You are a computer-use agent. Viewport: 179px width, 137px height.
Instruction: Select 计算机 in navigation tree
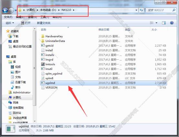[15, 97]
